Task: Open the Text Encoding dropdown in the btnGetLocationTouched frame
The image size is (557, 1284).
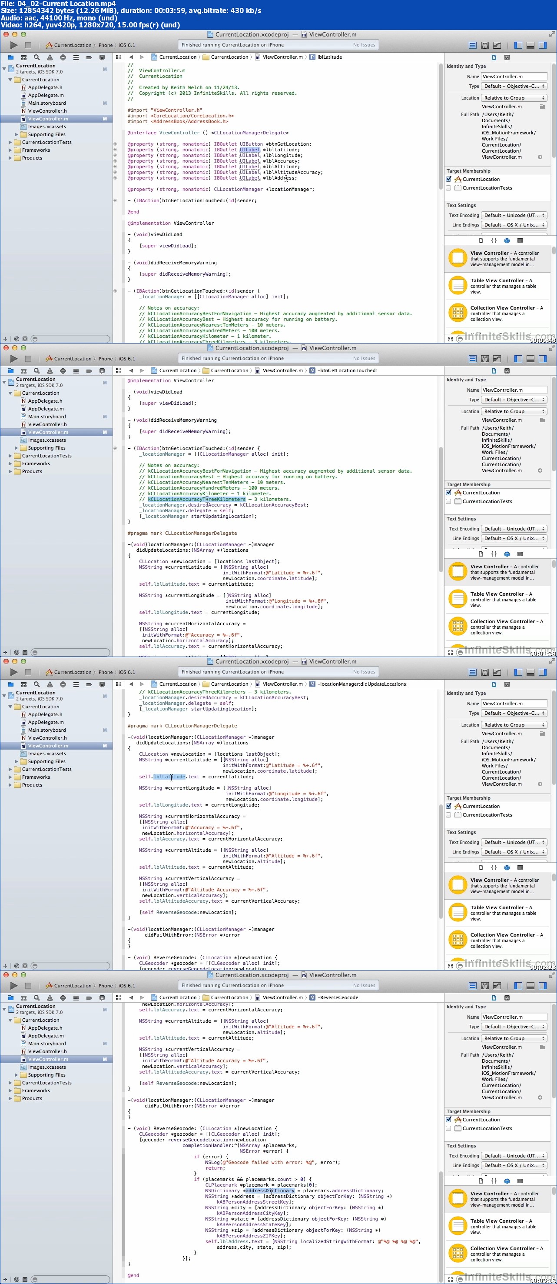Action: click(x=514, y=529)
